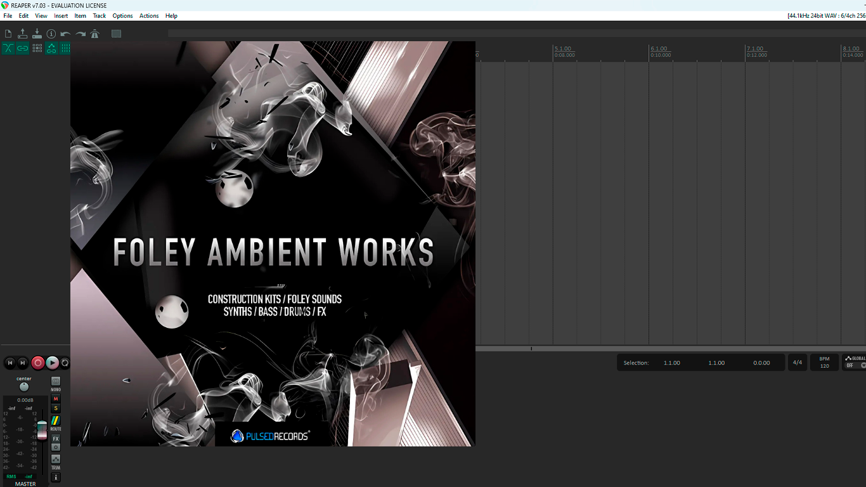Save project using download-arrow toolbar icon
The image size is (866, 487).
coord(37,34)
